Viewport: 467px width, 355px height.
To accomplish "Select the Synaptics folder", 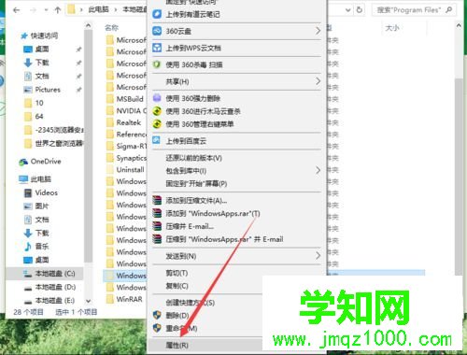I will (131, 158).
